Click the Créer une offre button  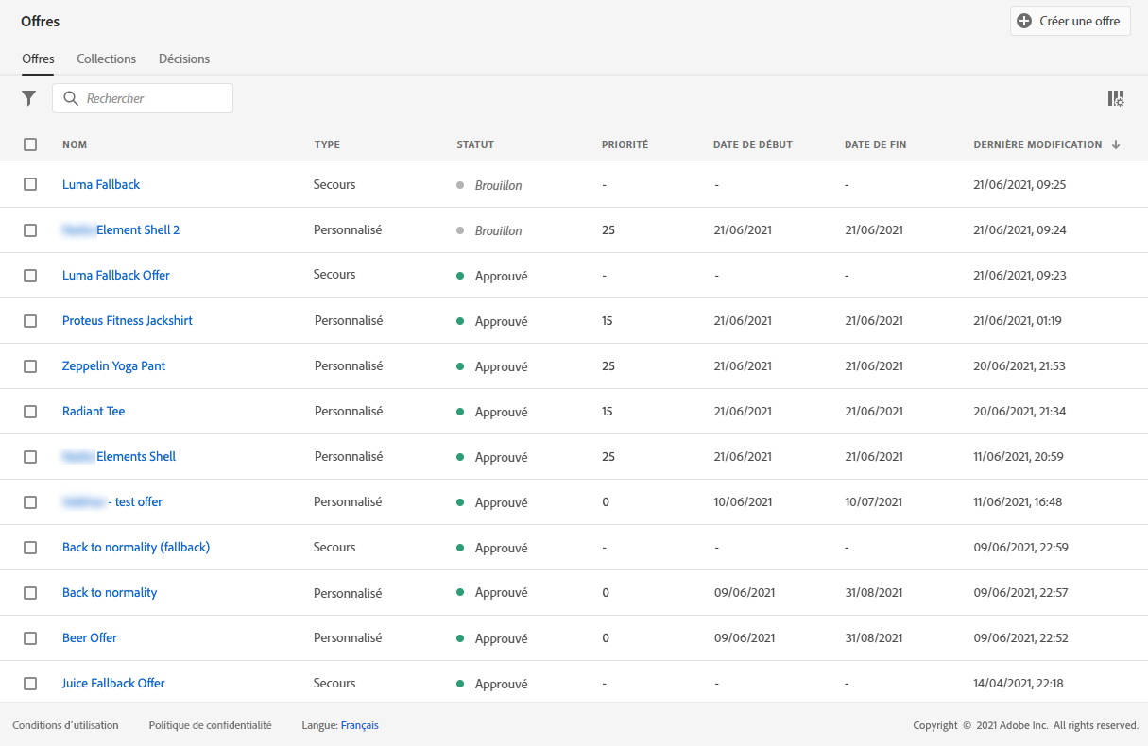point(1079,21)
